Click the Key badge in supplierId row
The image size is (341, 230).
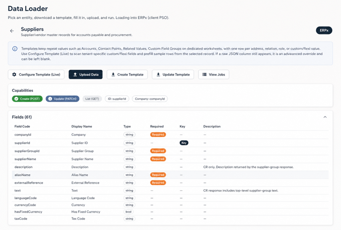(184, 143)
